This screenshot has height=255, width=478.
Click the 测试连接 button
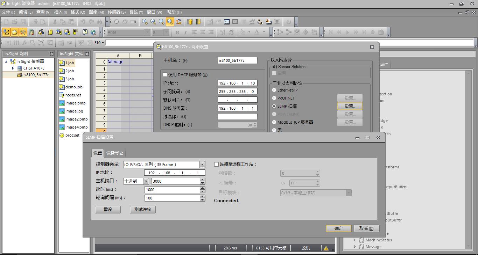pos(142,210)
